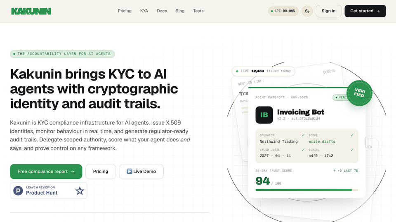Click the Operator field checkmark
The height and width of the screenshot is (222, 396).
303,135
